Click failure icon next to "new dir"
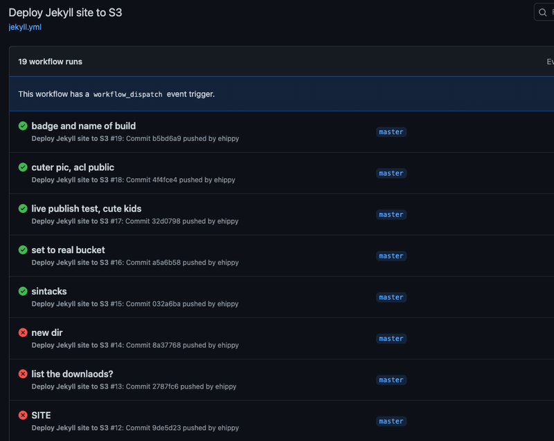Image resolution: width=554 pixels, height=441 pixels. pyautogui.click(x=21, y=332)
